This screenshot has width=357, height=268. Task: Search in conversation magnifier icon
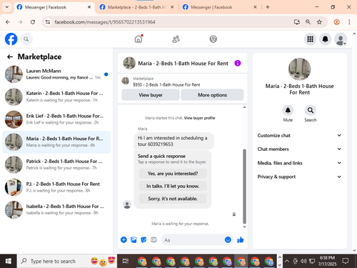pyautogui.click(x=311, y=110)
